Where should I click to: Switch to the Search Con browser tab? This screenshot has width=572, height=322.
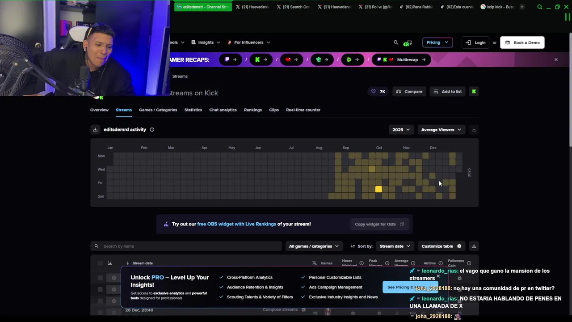(x=294, y=7)
